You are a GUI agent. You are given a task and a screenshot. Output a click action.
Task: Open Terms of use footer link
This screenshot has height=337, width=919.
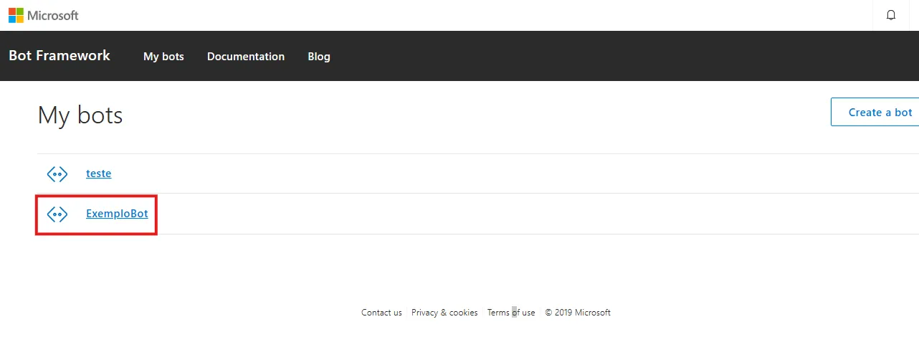(x=511, y=313)
